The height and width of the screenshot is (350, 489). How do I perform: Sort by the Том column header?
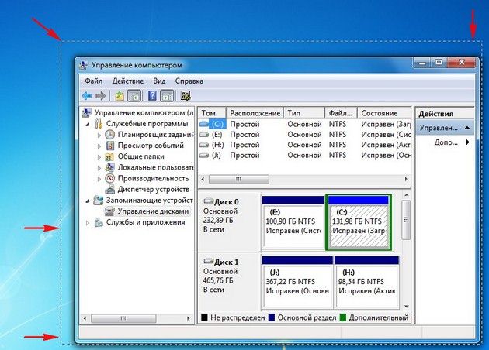click(x=212, y=113)
